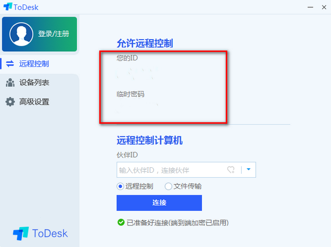Click the device list people icon
The width and height of the screenshot is (331, 247).
point(10,83)
